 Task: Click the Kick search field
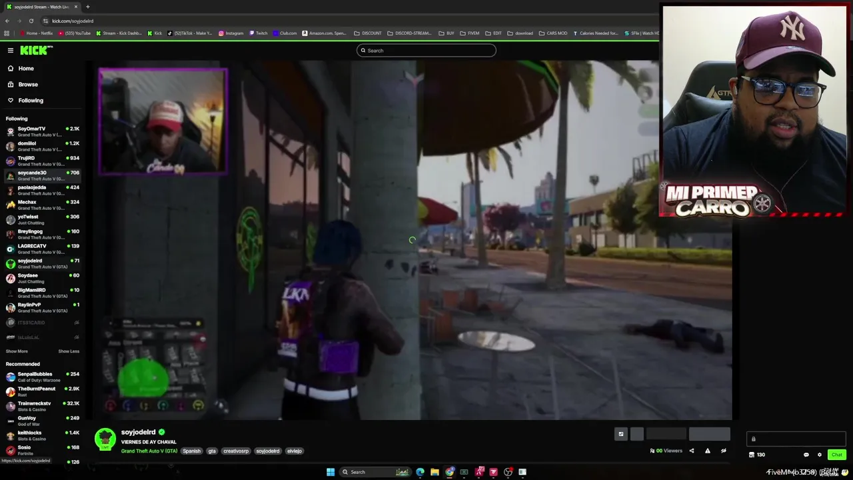(426, 50)
